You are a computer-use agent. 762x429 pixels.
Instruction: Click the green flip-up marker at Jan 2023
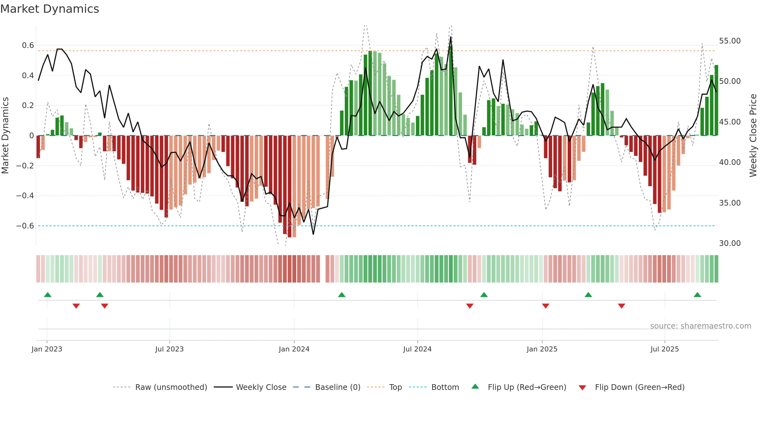[48, 295]
